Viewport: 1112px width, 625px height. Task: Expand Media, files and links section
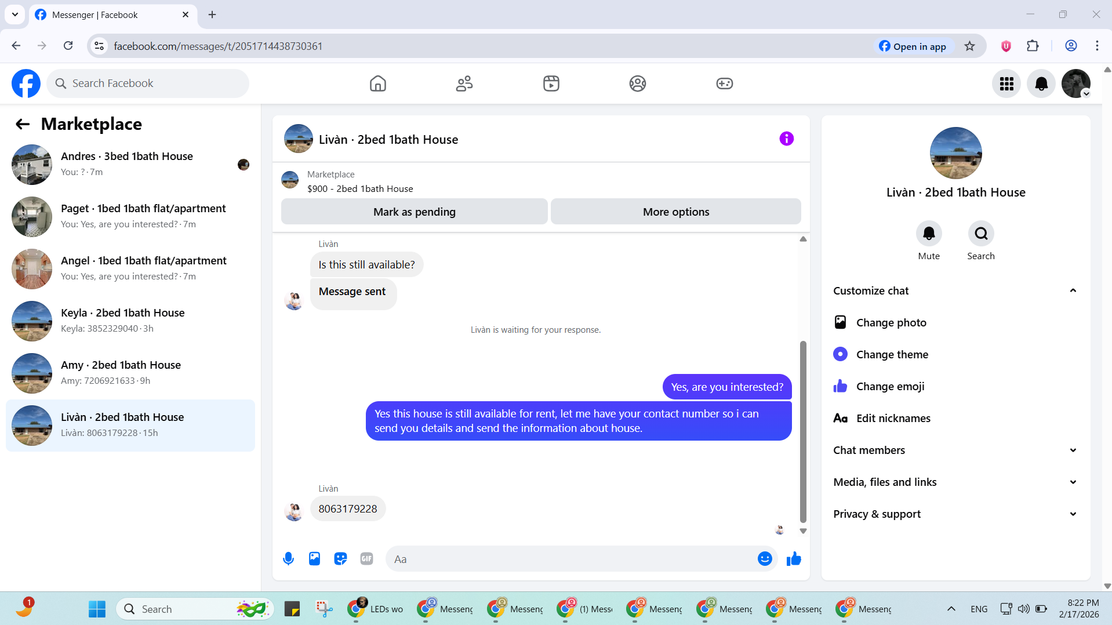pos(955,482)
